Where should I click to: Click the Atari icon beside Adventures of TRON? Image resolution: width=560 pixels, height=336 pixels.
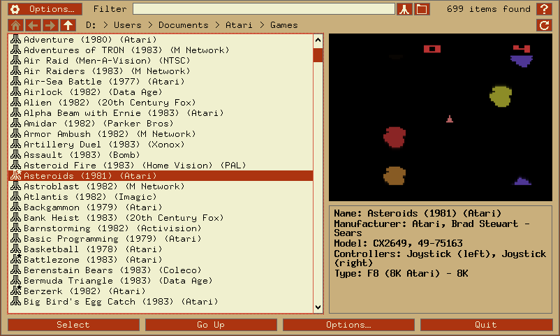pos(16,50)
